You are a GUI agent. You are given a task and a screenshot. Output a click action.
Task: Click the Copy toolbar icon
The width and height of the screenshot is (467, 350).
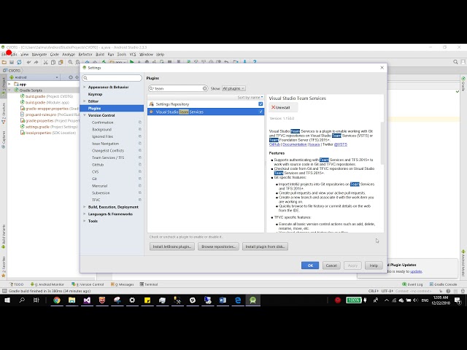coord(53,62)
